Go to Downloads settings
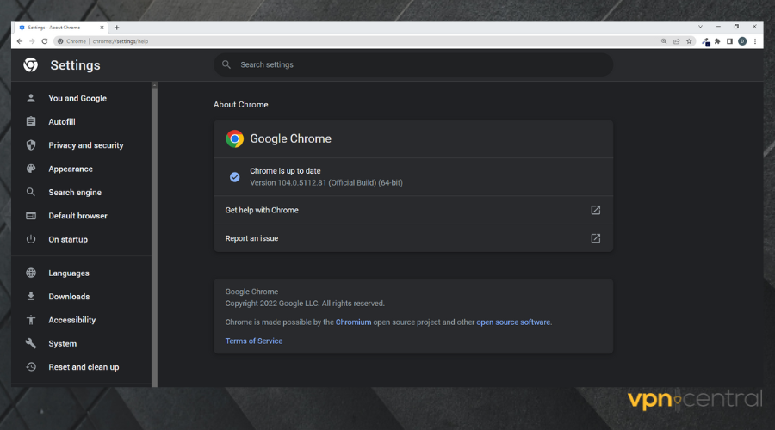The width and height of the screenshot is (775, 430). [x=69, y=297]
